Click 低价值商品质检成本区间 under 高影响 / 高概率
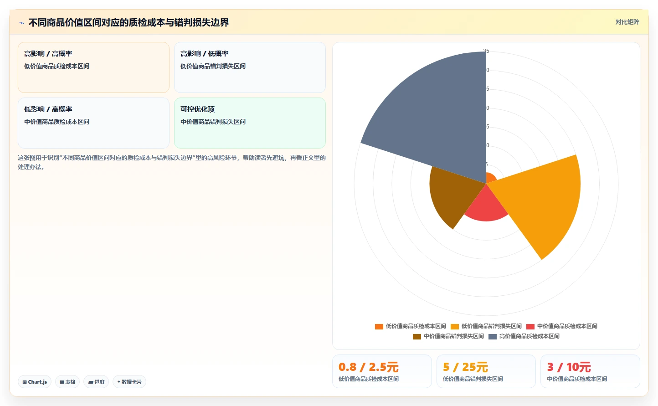 coord(57,66)
